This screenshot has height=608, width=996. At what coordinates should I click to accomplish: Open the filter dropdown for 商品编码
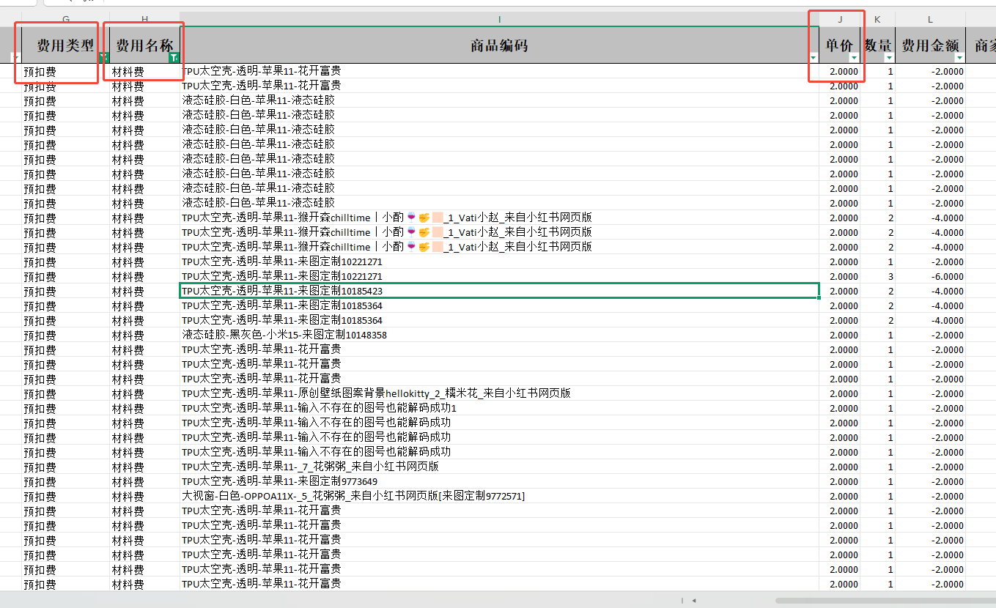814,57
